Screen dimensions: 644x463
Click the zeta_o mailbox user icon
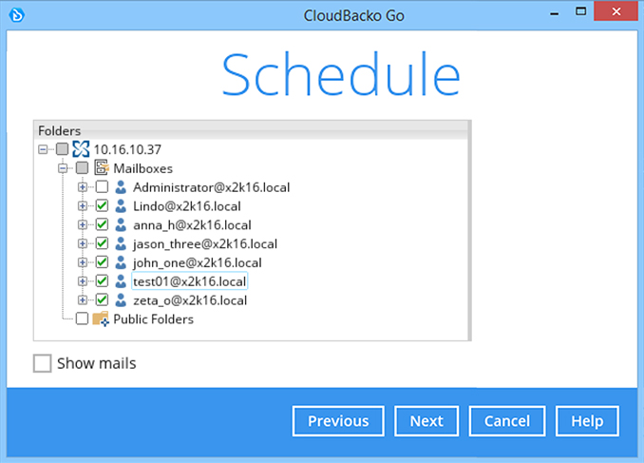point(121,300)
